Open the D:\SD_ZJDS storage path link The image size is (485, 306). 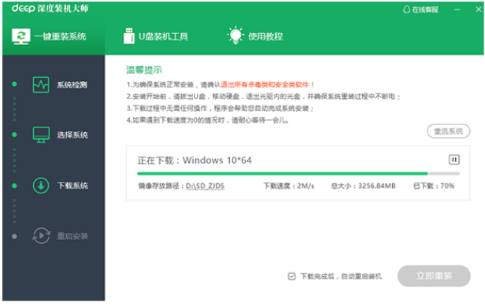[x=205, y=186]
